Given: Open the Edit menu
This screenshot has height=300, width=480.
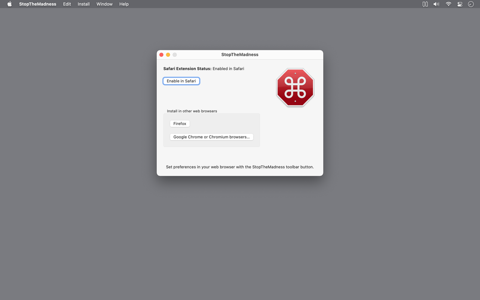Looking at the screenshot, I should click(67, 4).
